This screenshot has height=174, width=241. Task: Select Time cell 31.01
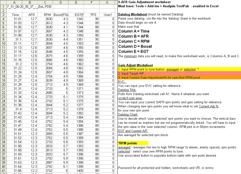click(x=14, y=19)
